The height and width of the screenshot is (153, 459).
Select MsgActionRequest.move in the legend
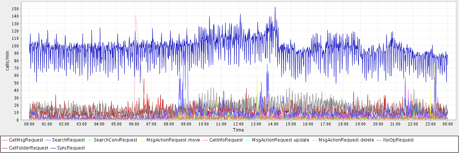click(174, 140)
